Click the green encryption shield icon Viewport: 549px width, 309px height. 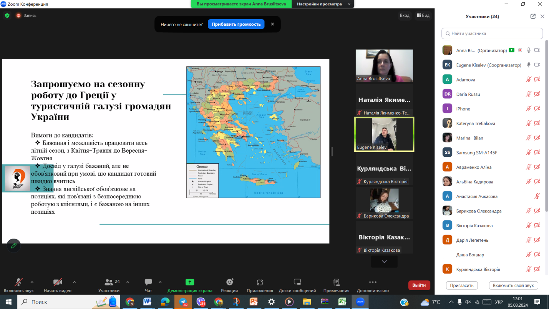pyautogui.click(x=7, y=15)
